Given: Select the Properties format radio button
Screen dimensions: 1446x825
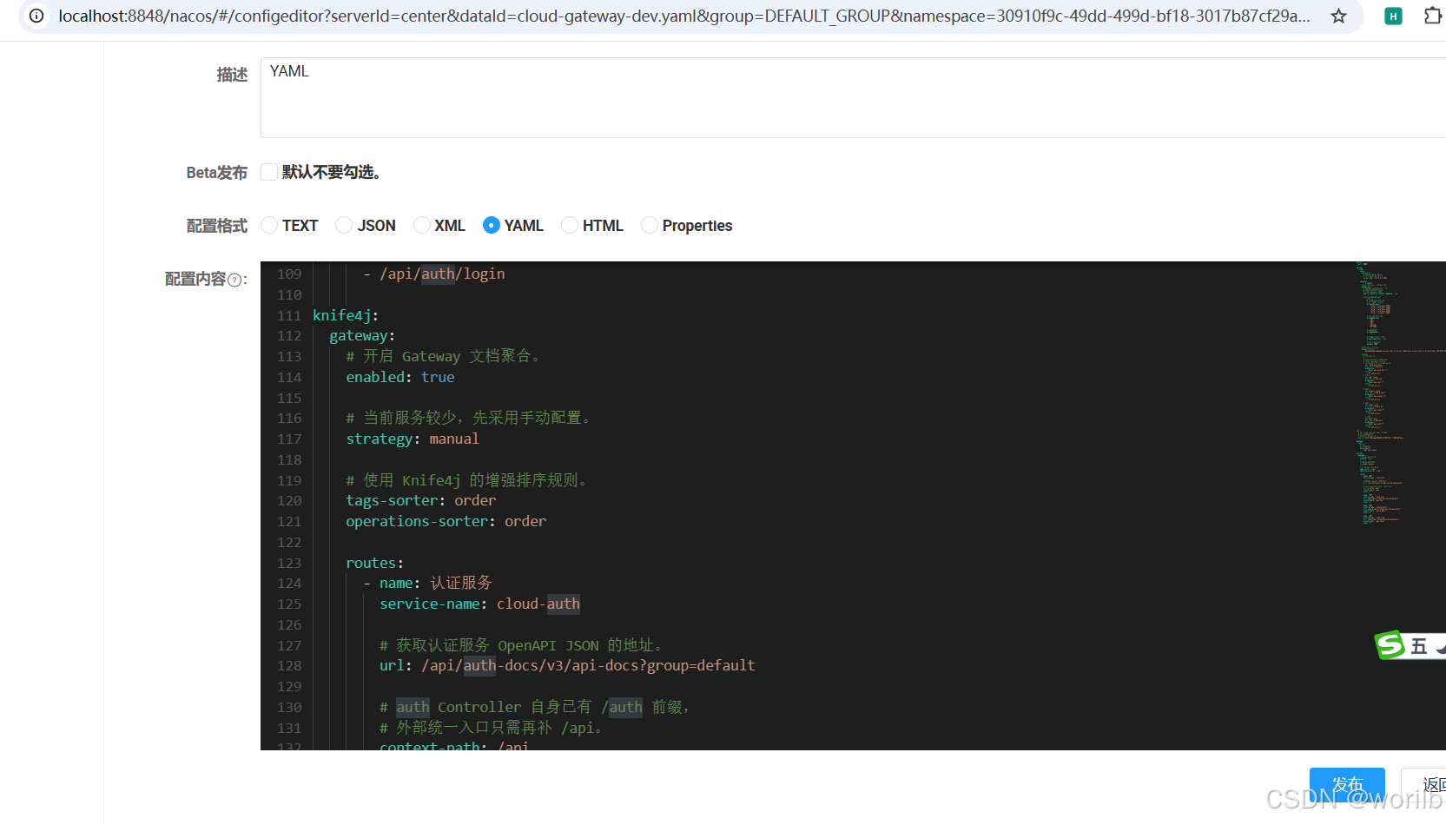Looking at the screenshot, I should coord(650,225).
